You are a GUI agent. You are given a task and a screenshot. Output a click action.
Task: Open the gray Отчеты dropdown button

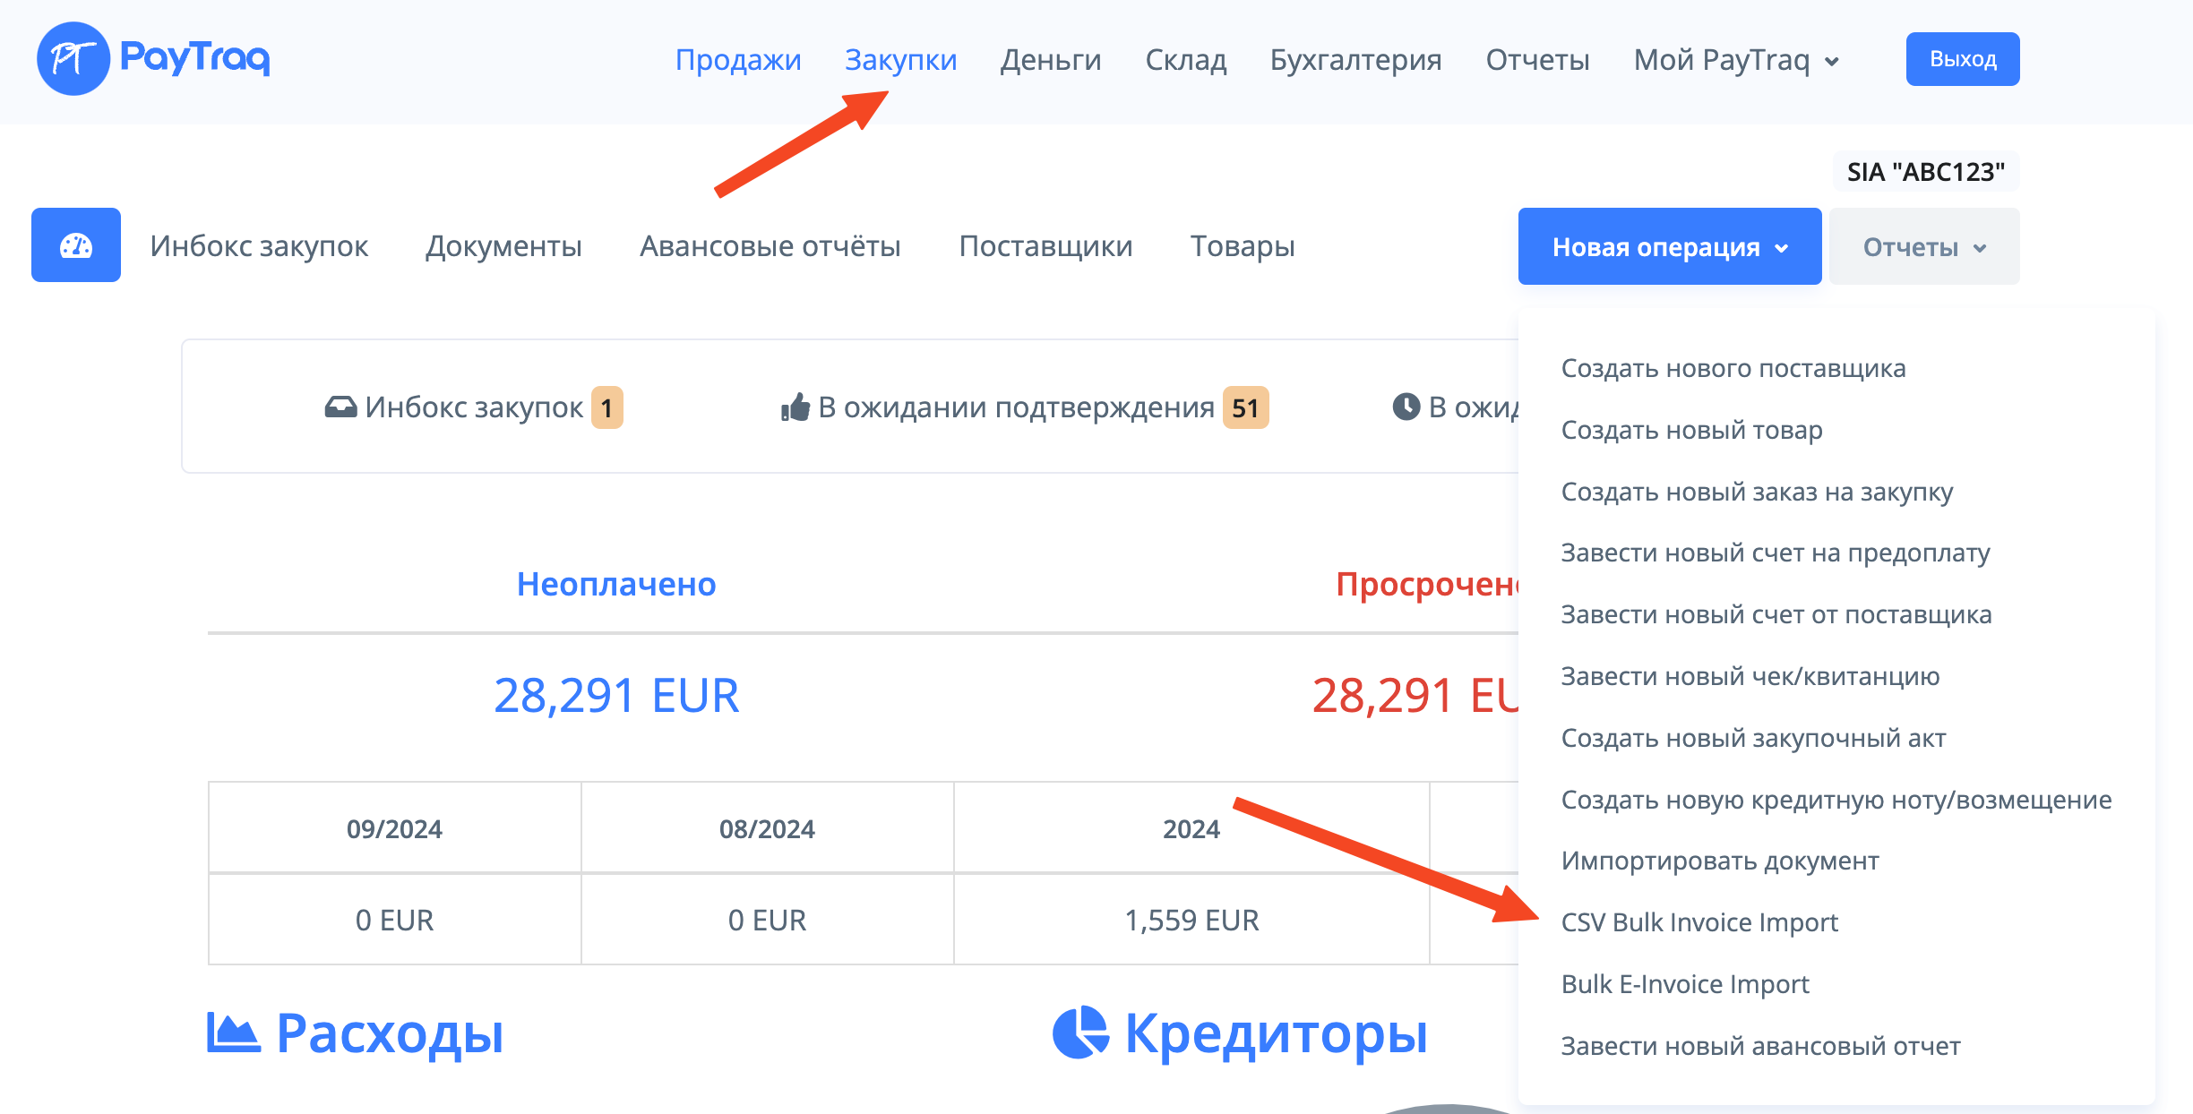tap(1923, 246)
